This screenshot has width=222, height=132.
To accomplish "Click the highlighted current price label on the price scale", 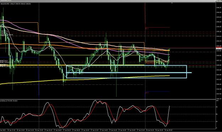I will 218,49.
